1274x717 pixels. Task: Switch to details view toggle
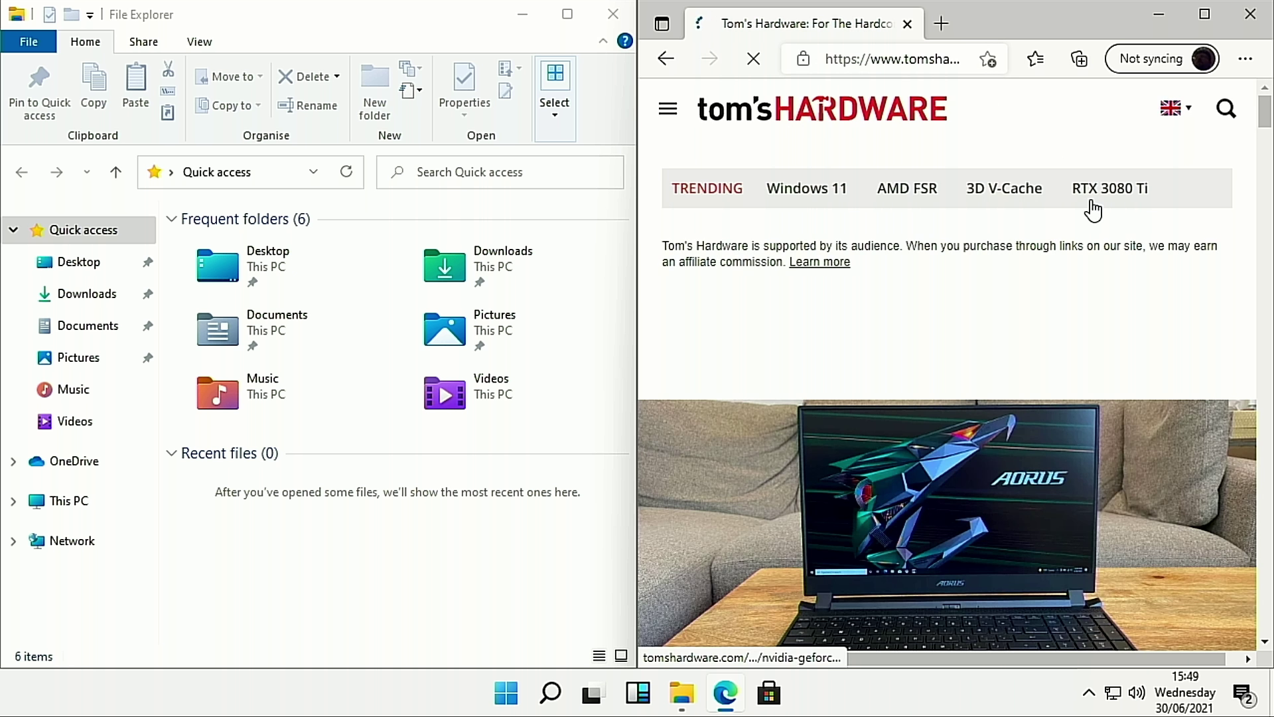(x=599, y=656)
